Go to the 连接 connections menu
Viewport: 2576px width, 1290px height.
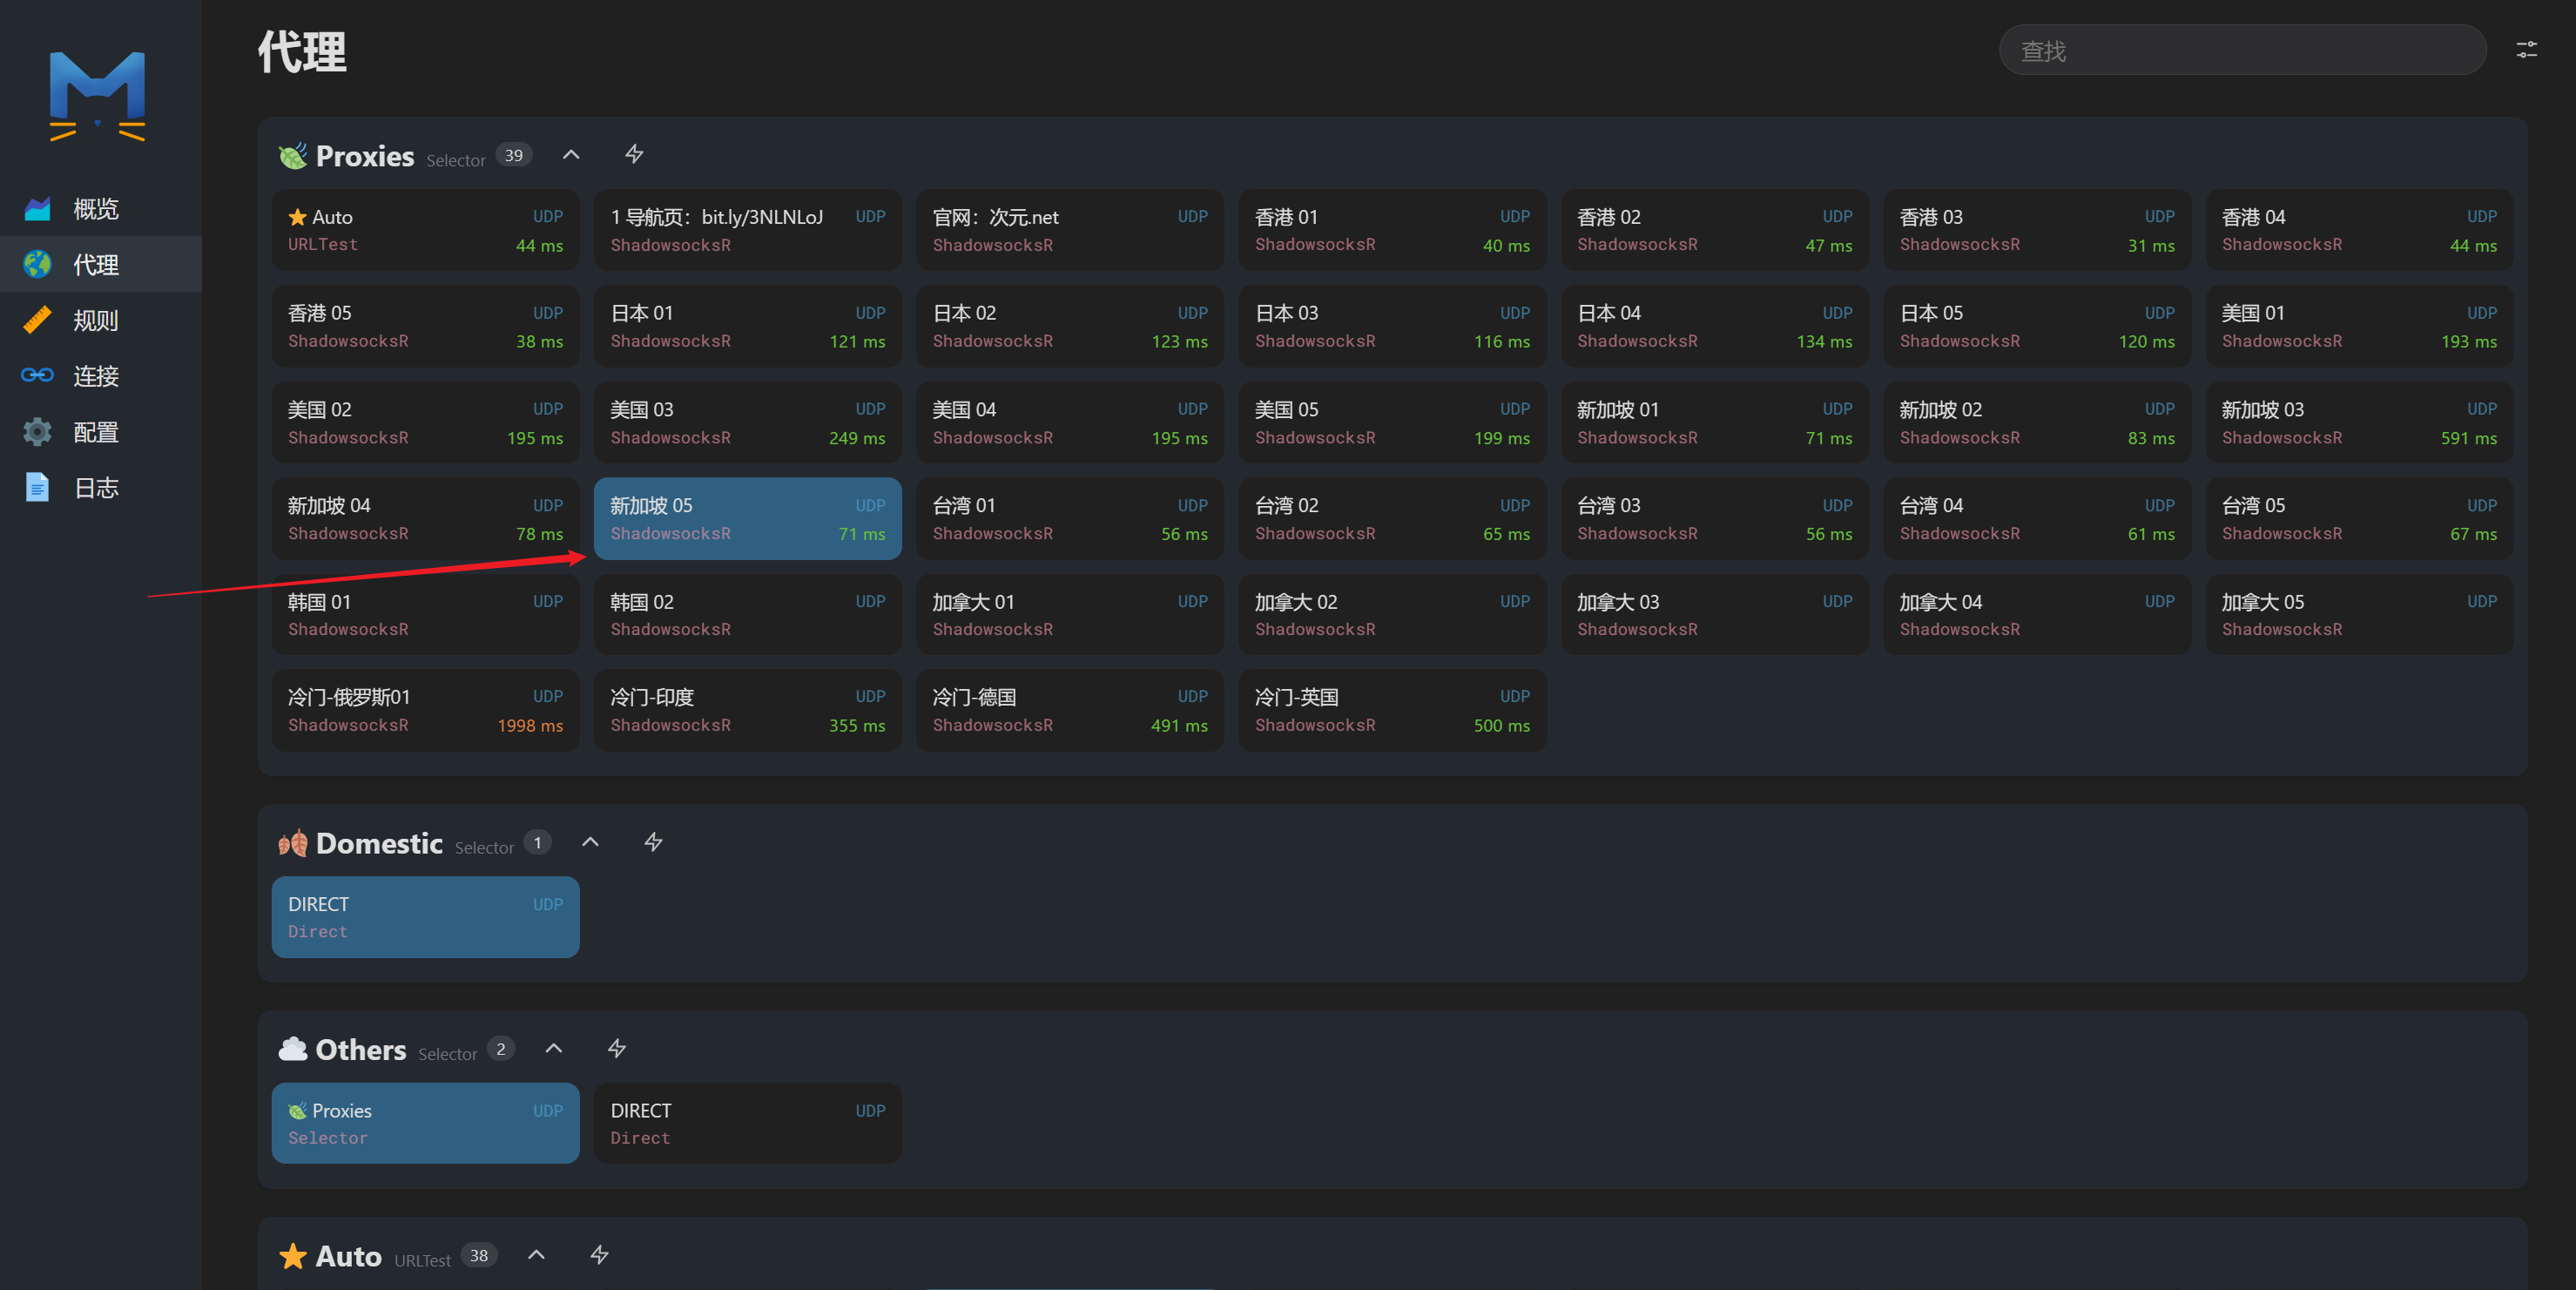[x=95, y=376]
